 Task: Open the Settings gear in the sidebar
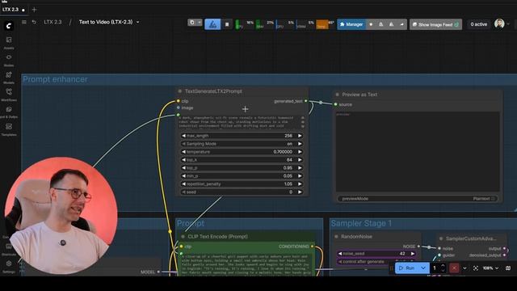click(x=9, y=266)
